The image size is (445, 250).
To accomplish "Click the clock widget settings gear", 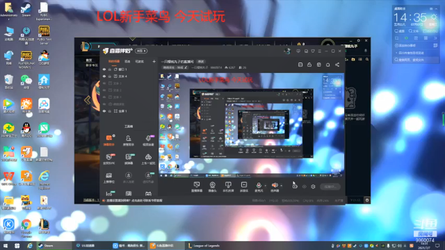I will point(434,17).
